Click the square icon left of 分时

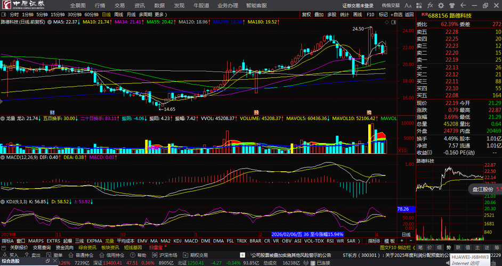click(x=4, y=14)
